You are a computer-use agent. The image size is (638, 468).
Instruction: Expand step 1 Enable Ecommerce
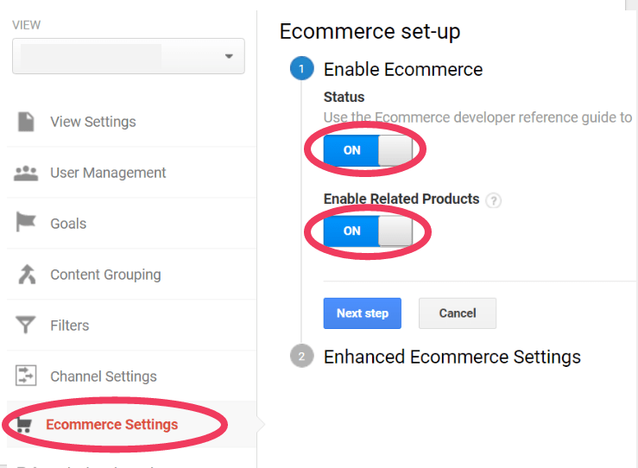click(402, 69)
